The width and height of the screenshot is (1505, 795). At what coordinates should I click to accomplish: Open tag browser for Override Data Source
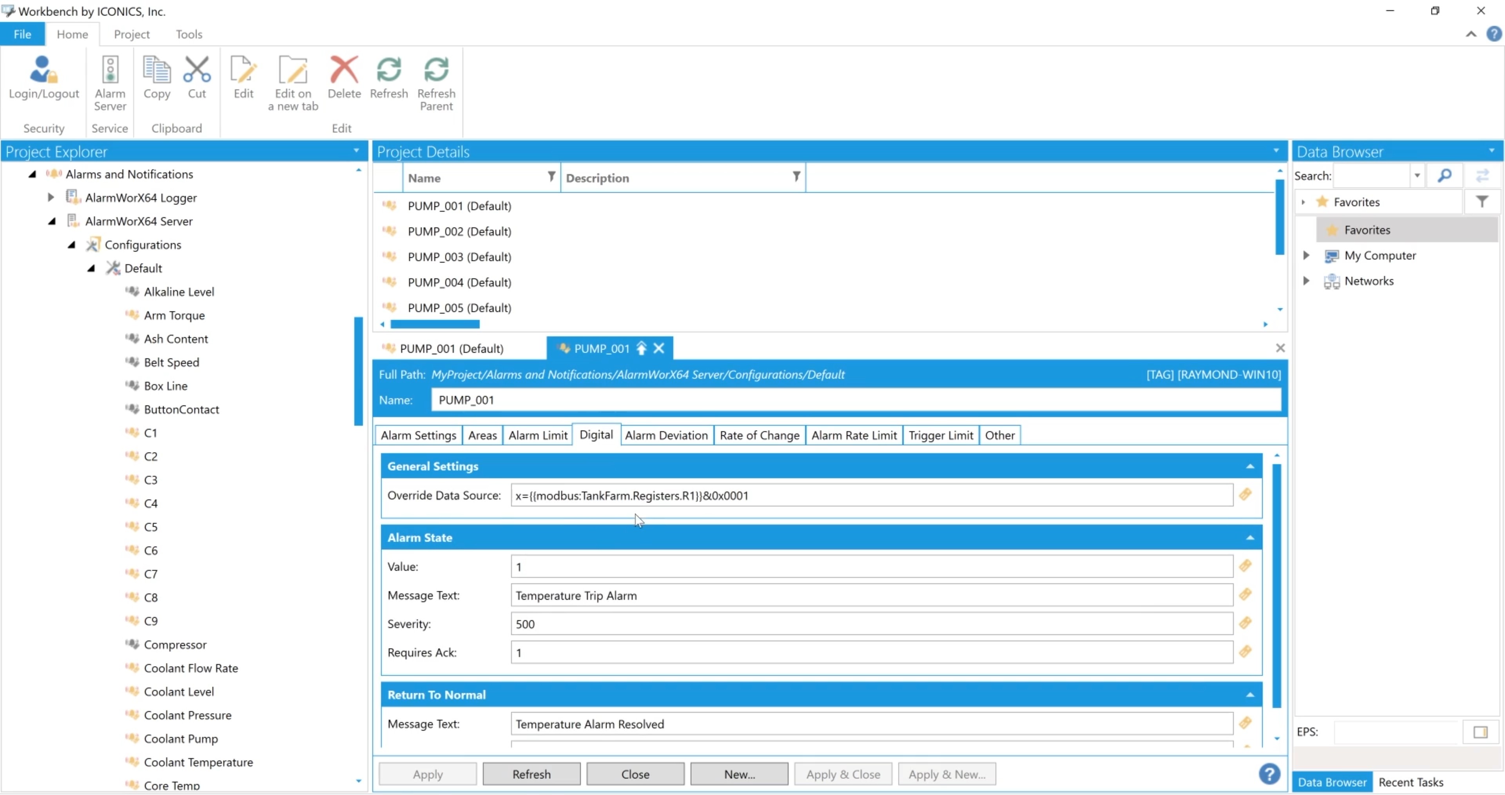(1246, 495)
